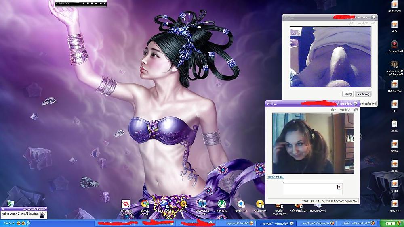The width and height of the screenshot is (404, 227).
Task: Click the Report Abuse link
Action: (x=276, y=177)
